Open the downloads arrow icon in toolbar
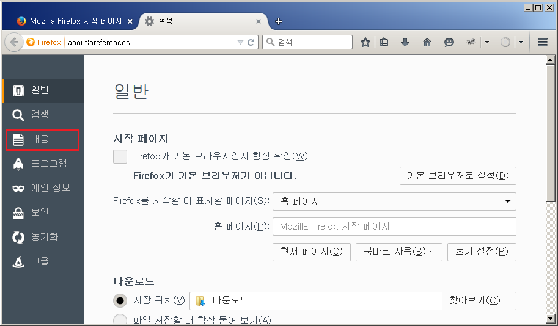Screen dimensions: 558x326 pyautogui.click(x=405, y=42)
